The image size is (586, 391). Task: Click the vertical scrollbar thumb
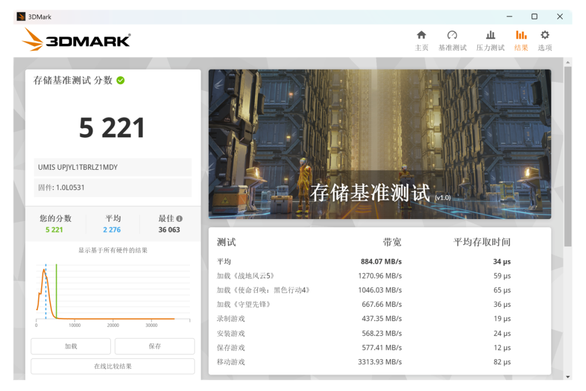point(568,157)
